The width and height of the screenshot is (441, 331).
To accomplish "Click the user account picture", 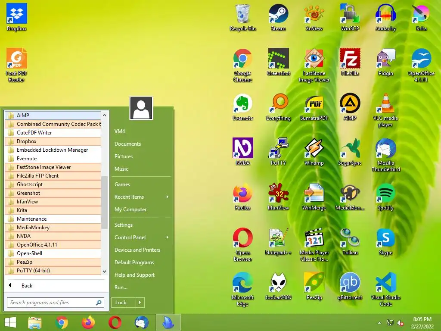I will 141,108.
